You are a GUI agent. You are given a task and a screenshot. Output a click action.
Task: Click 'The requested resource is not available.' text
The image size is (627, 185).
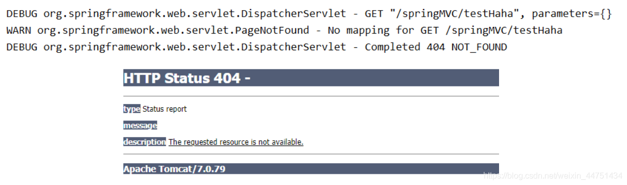pyautogui.click(x=236, y=142)
